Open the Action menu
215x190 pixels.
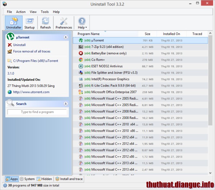point(21,12)
